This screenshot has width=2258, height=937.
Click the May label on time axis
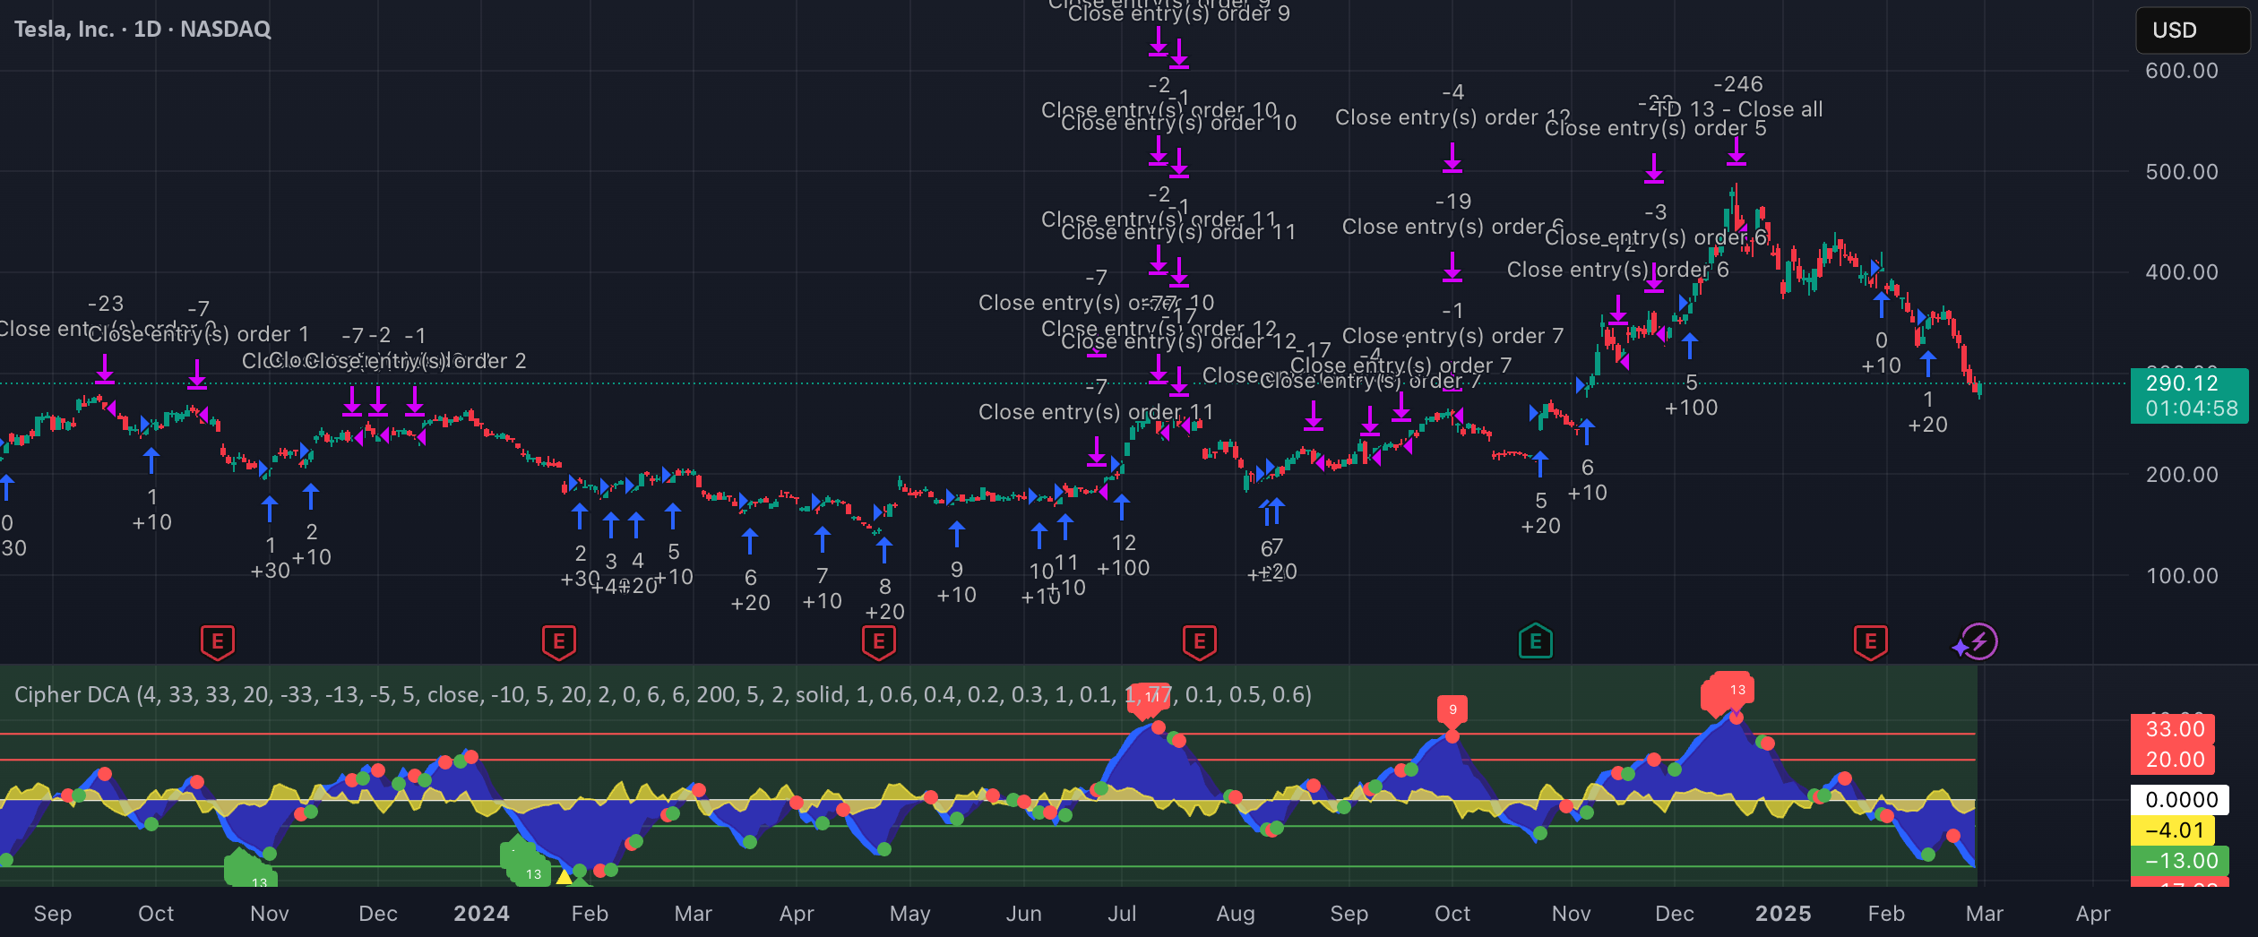click(909, 913)
